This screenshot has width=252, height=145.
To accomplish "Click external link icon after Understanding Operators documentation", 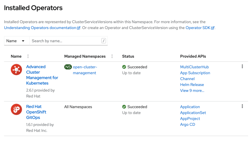I will click(79, 28).
